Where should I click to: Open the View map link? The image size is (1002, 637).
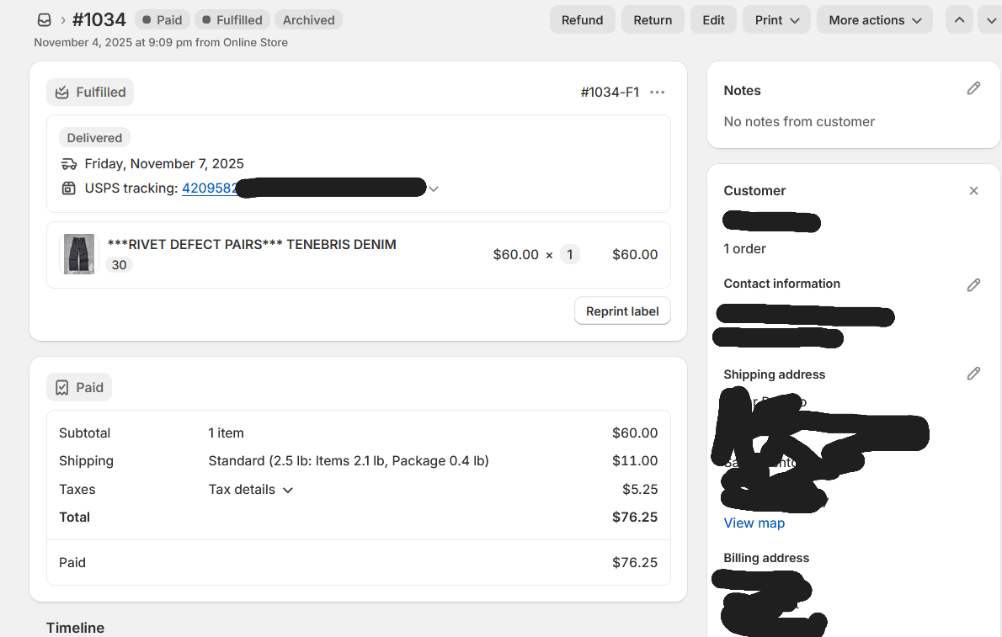click(x=754, y=523)
